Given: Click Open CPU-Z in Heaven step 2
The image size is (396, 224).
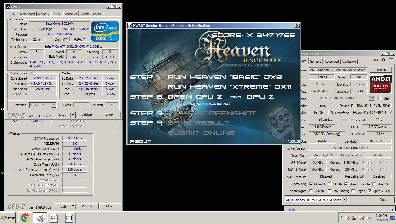Looking at the screenshot, I should [195, 97].
